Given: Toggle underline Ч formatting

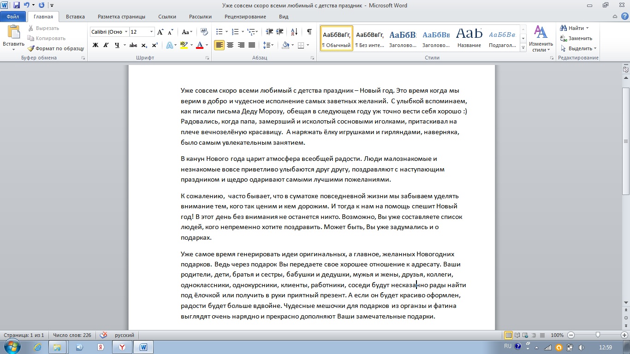Looking at the screenshot, I should 117,45.
